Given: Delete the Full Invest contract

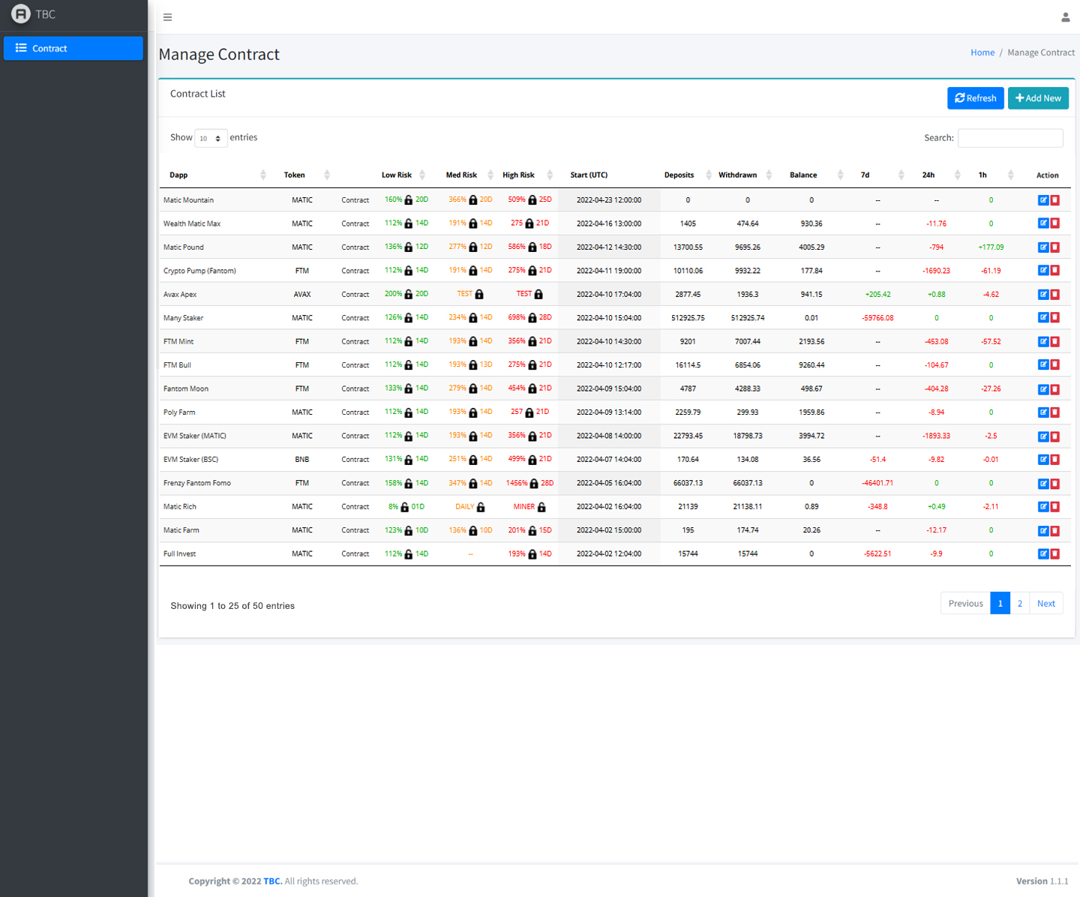Looking at the screenshot, I should coord(1055,554).
